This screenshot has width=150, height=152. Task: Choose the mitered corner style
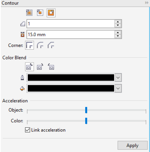tap(29, 45)
